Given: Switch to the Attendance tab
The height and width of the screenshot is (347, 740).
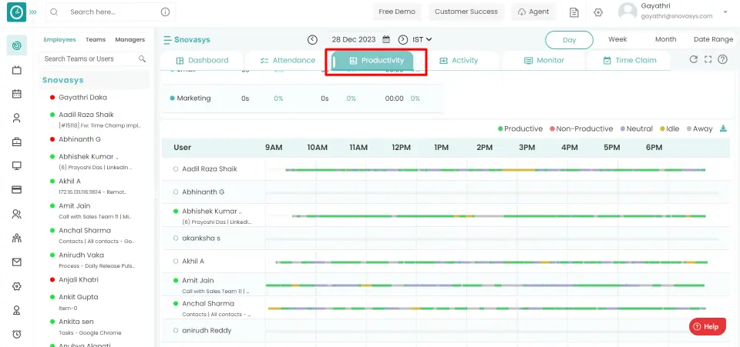Looking at the screenshot, I should pos(288,60).
